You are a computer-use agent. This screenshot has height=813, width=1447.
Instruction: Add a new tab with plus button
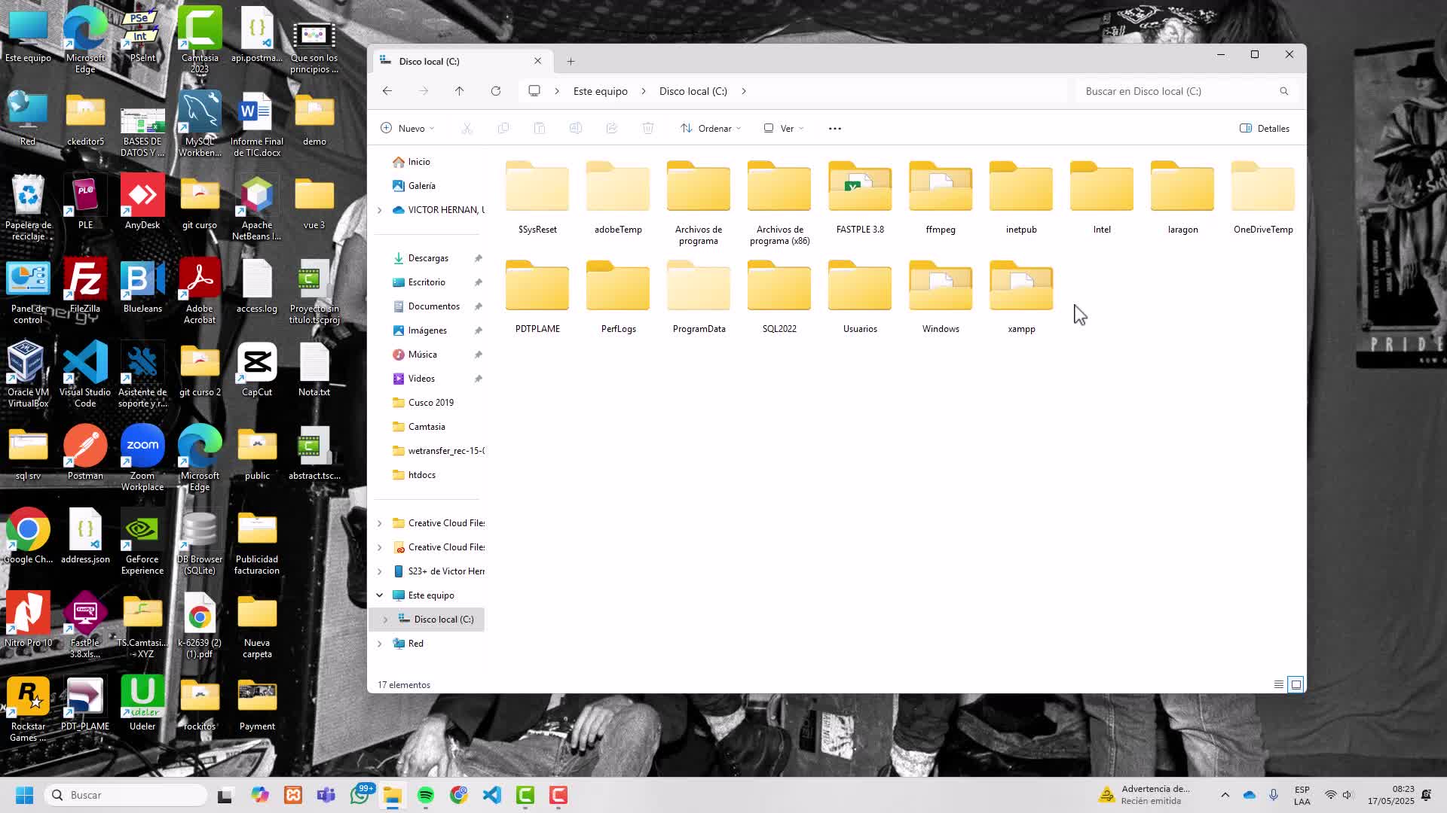coord(571,61)
